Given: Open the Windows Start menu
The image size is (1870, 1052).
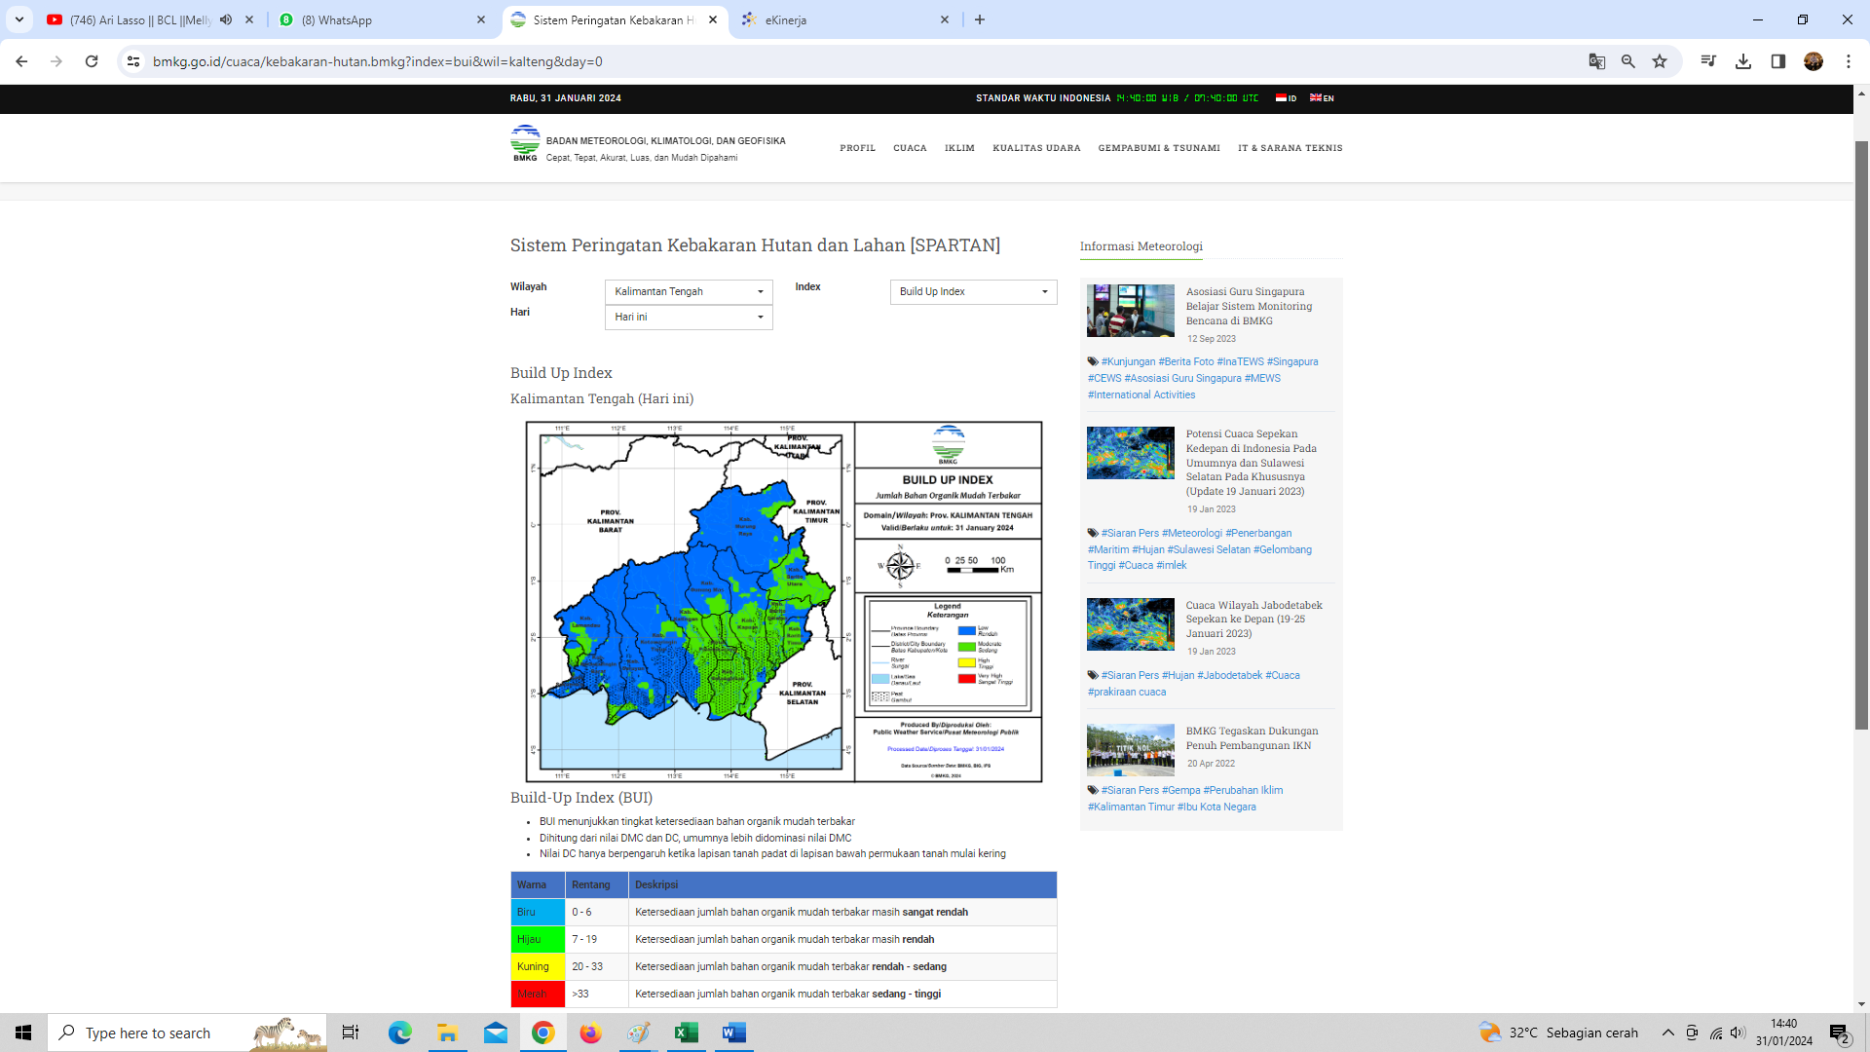Looking at the screenshot, I should (x=23, y=1033).
